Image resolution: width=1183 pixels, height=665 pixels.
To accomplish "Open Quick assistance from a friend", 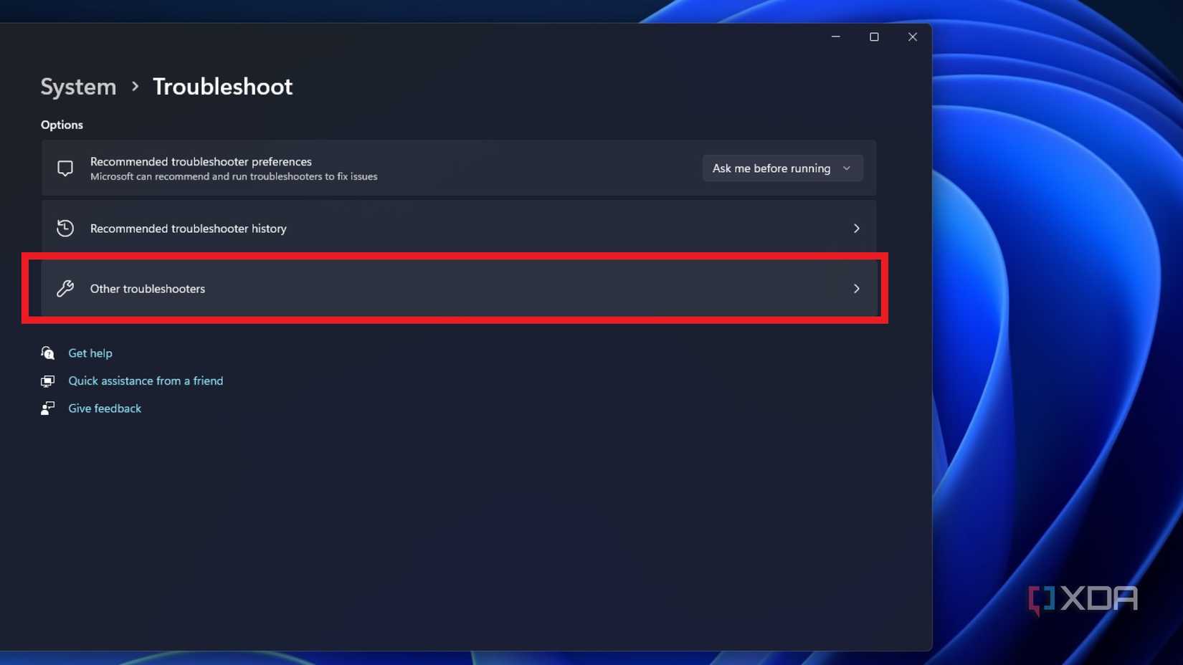I will (x=145, y=381).
